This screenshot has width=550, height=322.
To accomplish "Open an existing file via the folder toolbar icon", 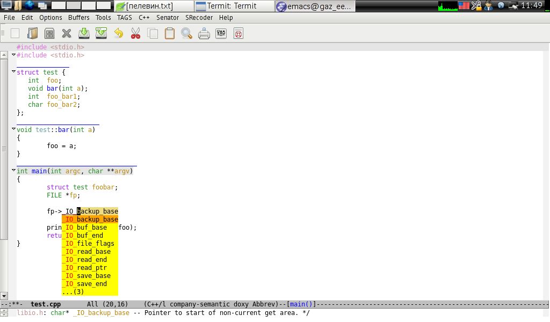I will tap(32, 33).
